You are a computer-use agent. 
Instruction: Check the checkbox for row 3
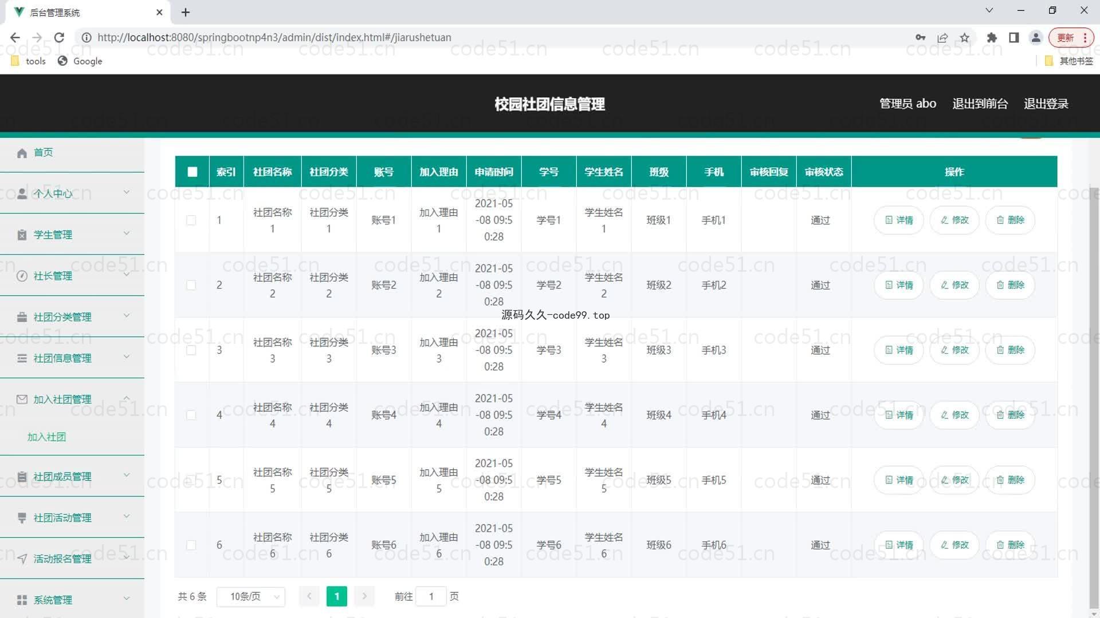191,350
